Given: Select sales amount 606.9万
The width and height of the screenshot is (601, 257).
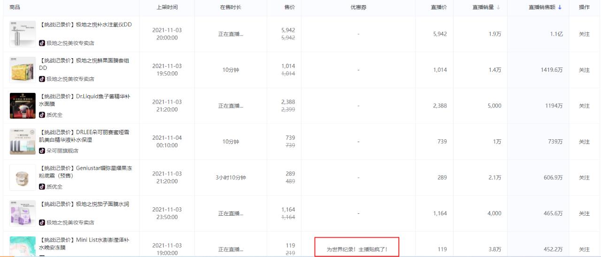Looking at the screenshot, I should point(553,178).
